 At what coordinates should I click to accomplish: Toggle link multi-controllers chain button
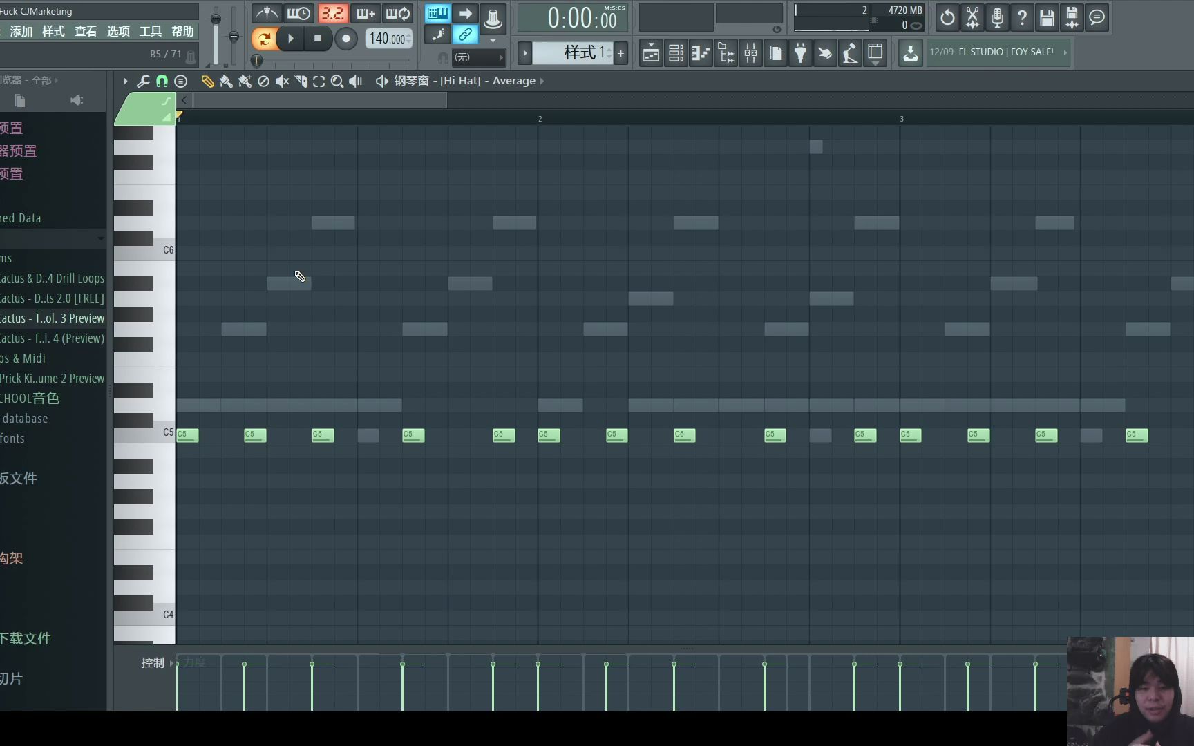coord(465,34)
